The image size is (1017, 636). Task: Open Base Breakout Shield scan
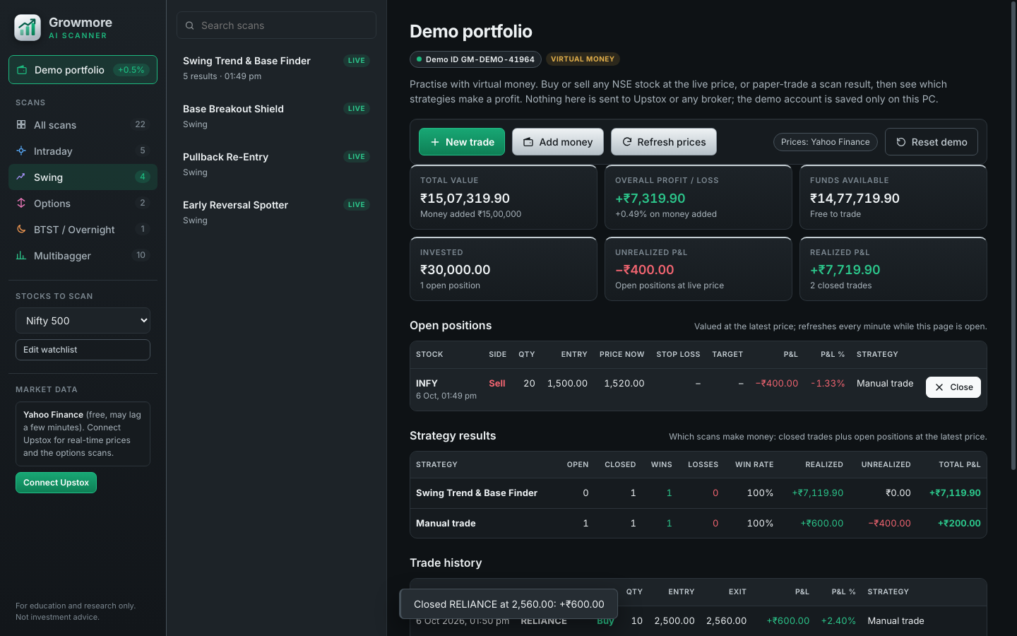[x=276, y=116]
